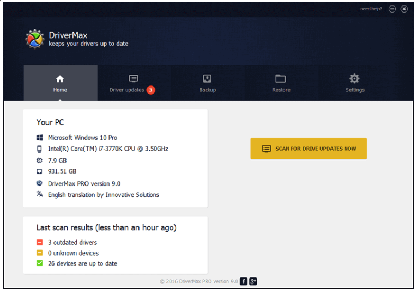Click the icon inside the yellow scan button
The width and height of the screenshot is (417, 290).
(x=267, y=149)
